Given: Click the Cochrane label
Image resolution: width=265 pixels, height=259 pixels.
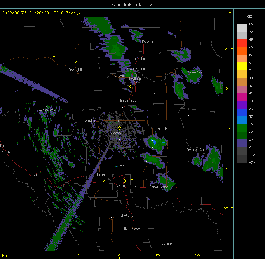Looking at the screenshot, I should (99, 175).
